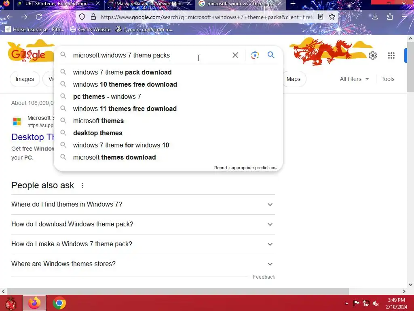Choose suggestion "windows 7 theme pack download"

tap(168, 72)
